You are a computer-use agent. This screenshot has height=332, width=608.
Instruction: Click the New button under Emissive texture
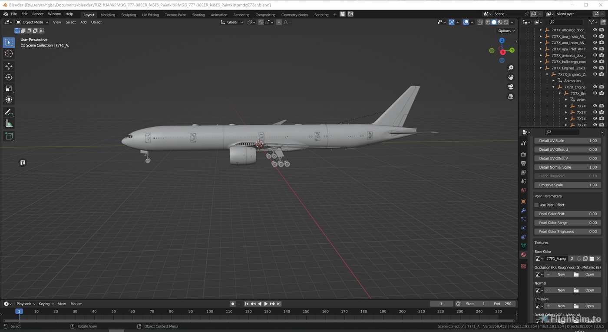561,305
